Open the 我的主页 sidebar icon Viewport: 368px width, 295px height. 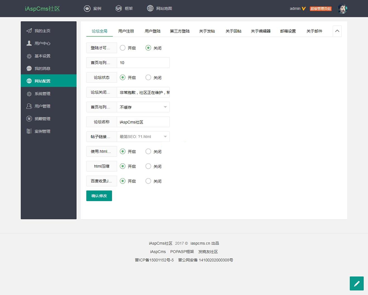point(28,31)
